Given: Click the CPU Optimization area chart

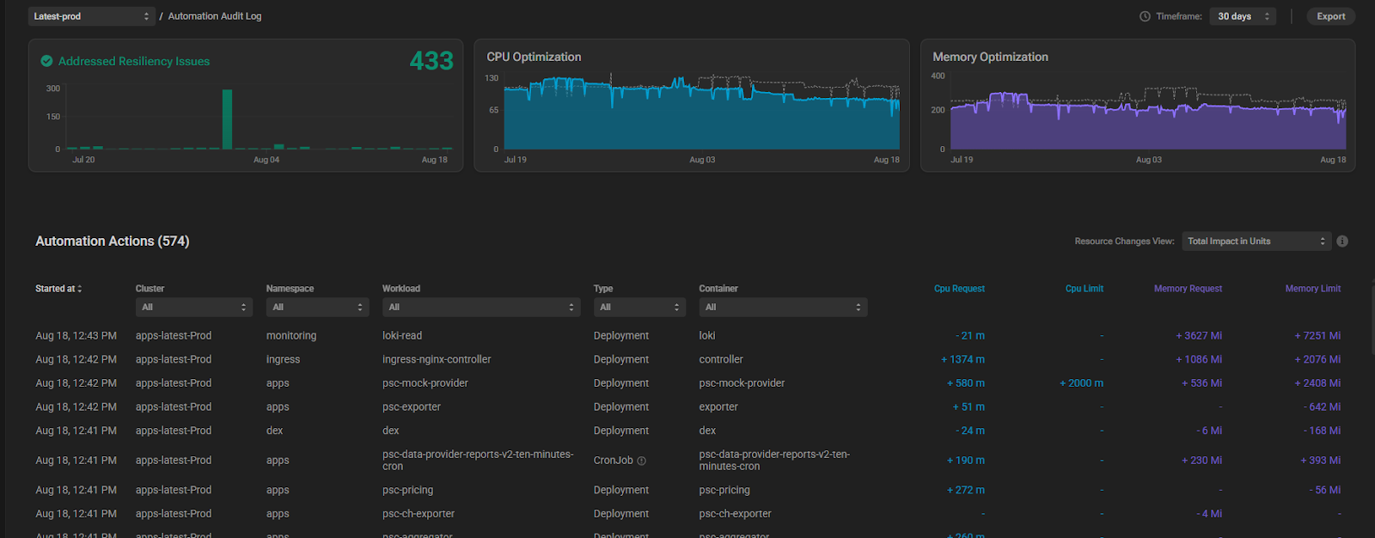Looking at the screenshot, I should [701, 113].
